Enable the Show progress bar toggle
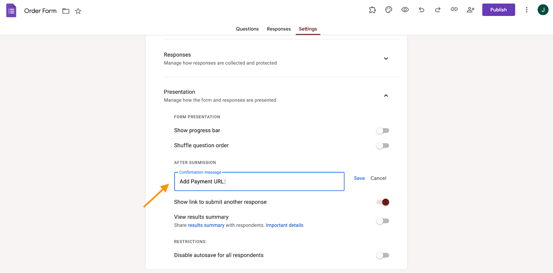The height and width of the screenshot is (273, 553). [383, 130]
